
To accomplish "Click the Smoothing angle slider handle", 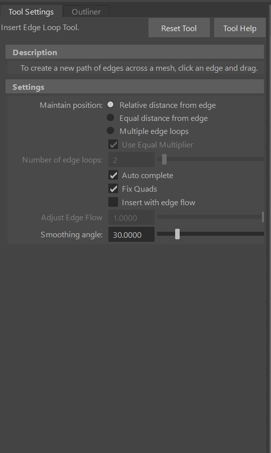I will [177, 234].
